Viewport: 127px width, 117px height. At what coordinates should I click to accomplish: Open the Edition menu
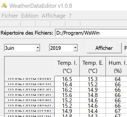click(30, 16)
